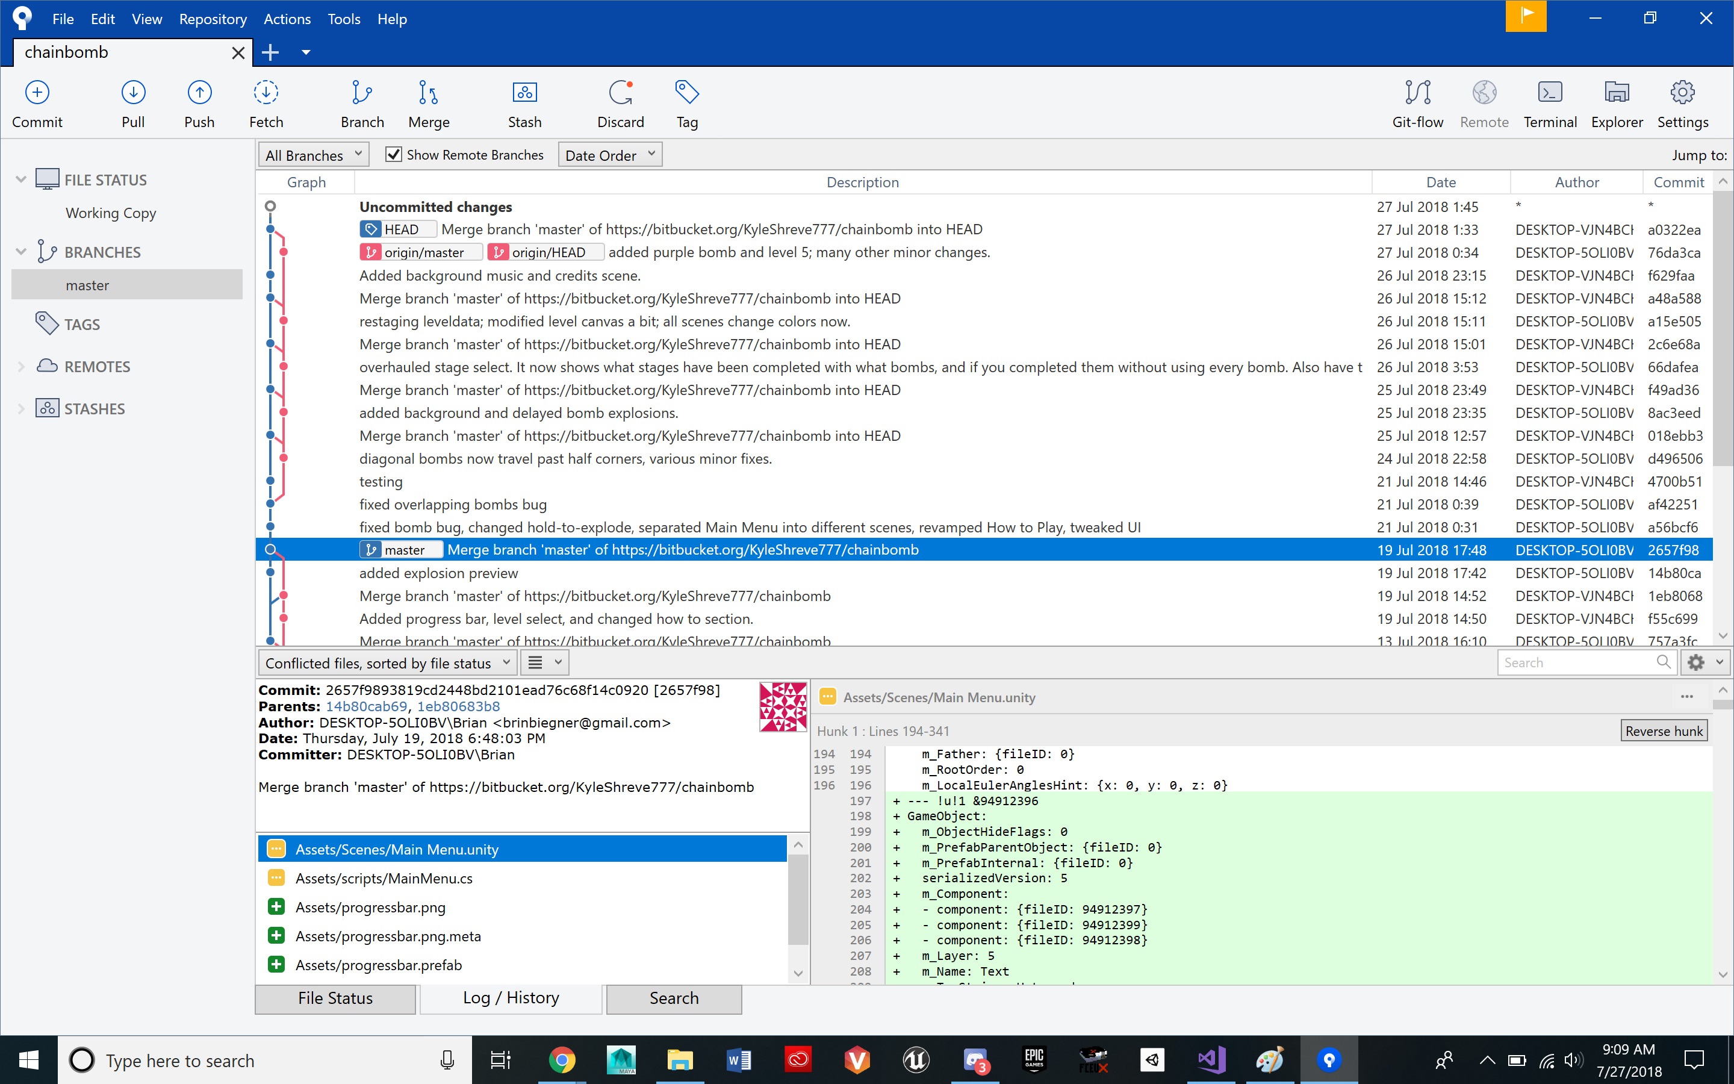Open Settings from the toolbar
This screenshot has width=1734, height=1084.
tap(1682, 103)
